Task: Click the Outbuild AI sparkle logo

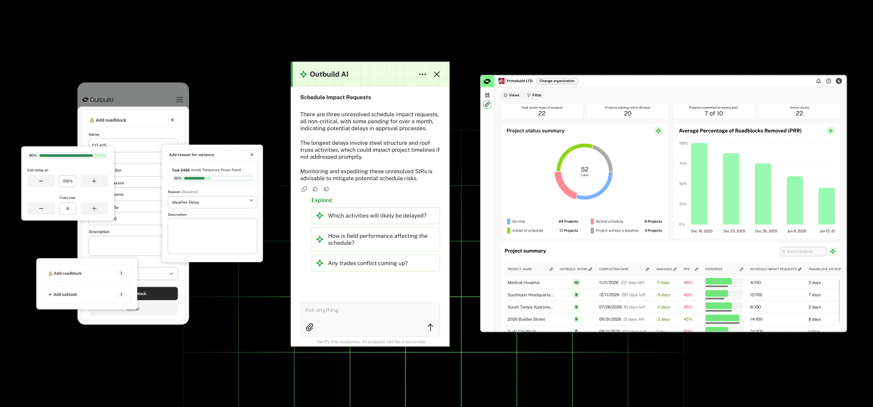Action: pyautogui.click(x=303, y=74)
